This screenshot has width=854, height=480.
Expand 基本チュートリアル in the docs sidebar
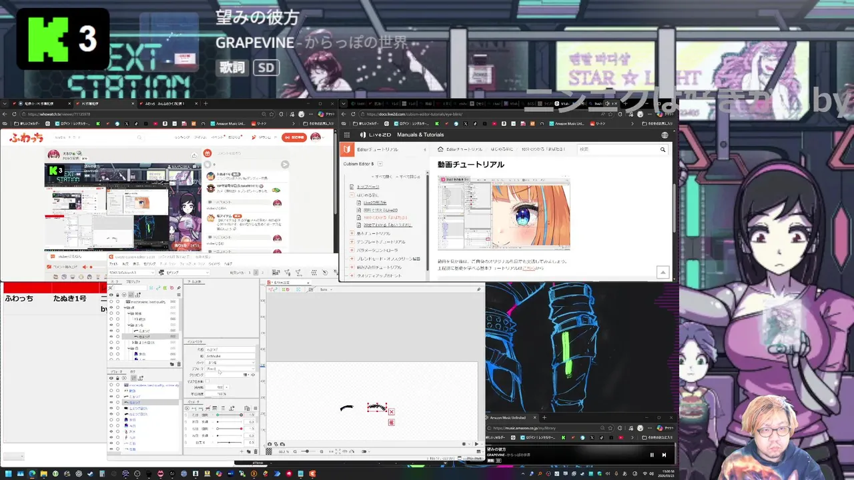point(352,233)
